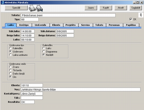Click the Beigu laiks field 14:10:00
144x110 pixels.
[x=28, y=35]
